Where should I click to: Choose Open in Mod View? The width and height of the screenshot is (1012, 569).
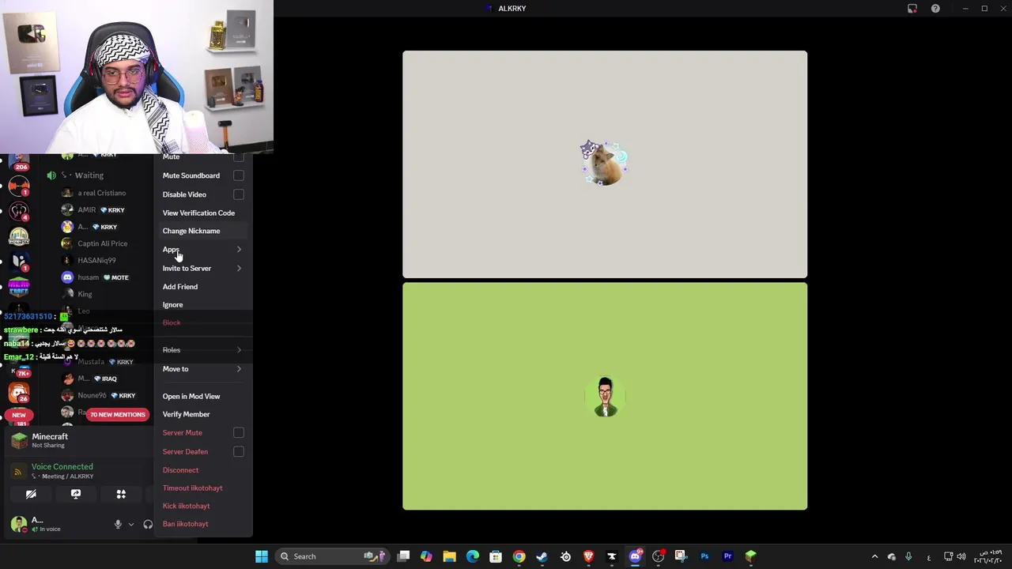tap(202, 396)
